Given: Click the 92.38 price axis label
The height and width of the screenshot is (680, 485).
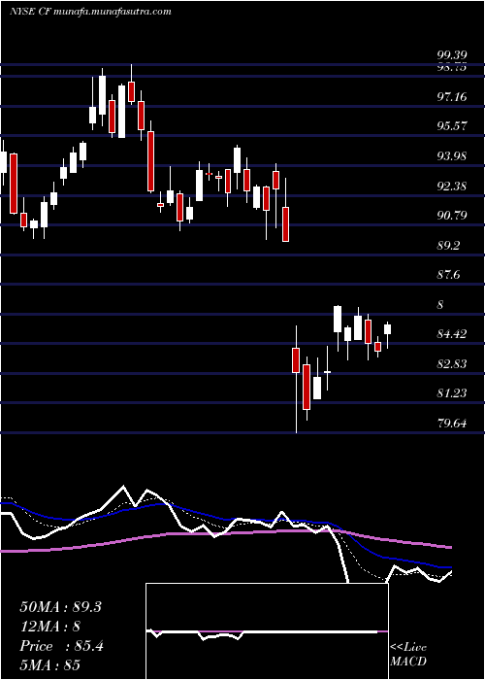Looking at the screenshot, I should coord(452,187).
